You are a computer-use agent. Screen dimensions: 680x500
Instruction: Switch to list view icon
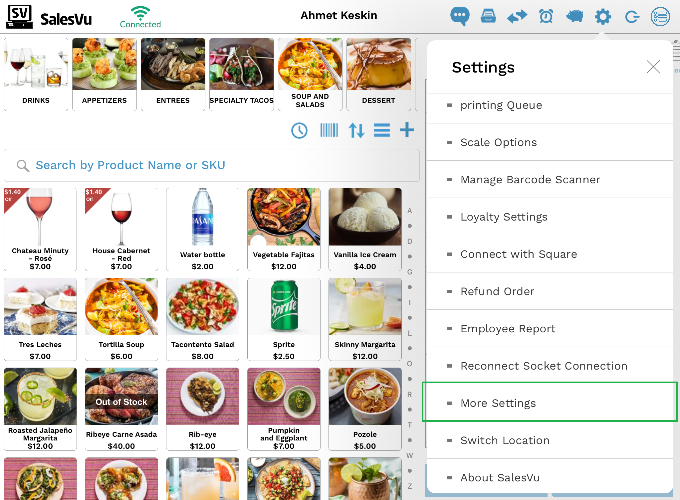[x=382, y=130]
